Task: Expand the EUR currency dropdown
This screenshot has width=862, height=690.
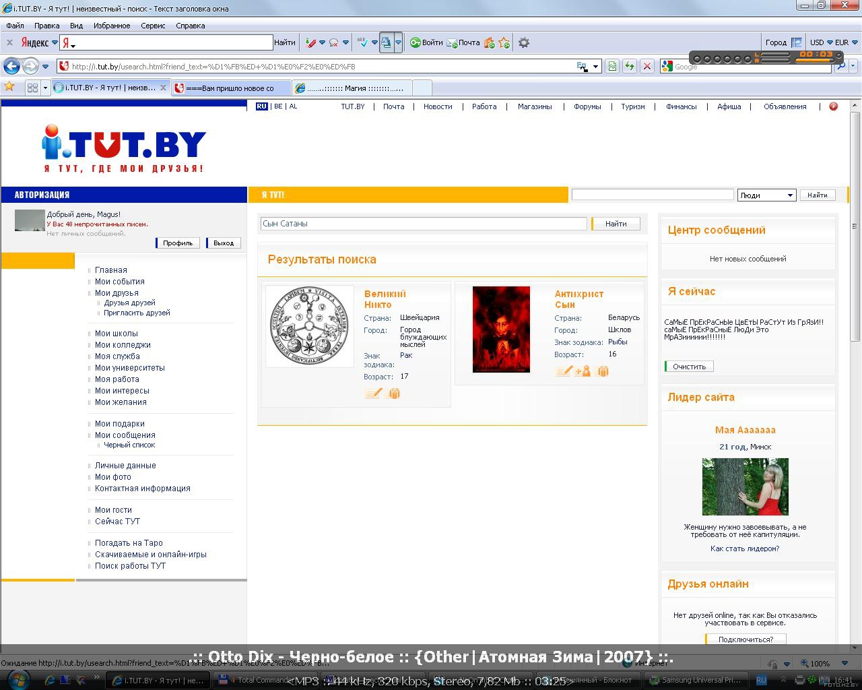Action: click(x=855, y=42)
